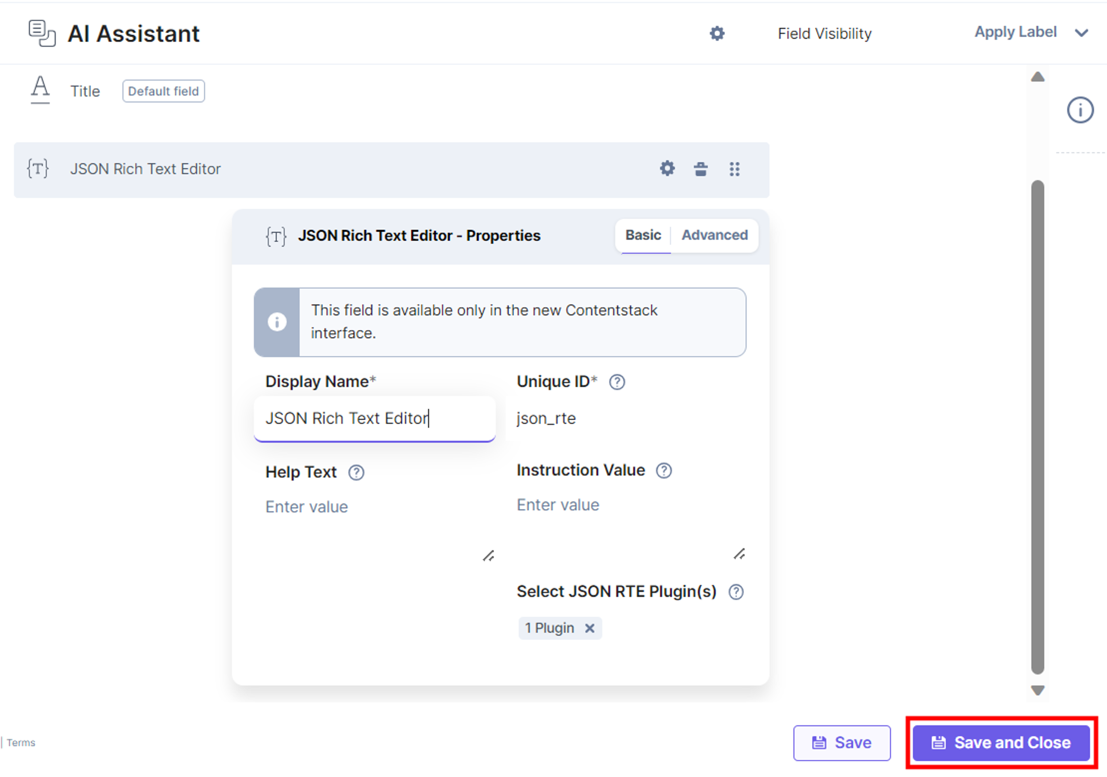This screenshot has height=777, width=1107.
Task: Open the info panel icon on right
Action: [x=1080, y=110]
